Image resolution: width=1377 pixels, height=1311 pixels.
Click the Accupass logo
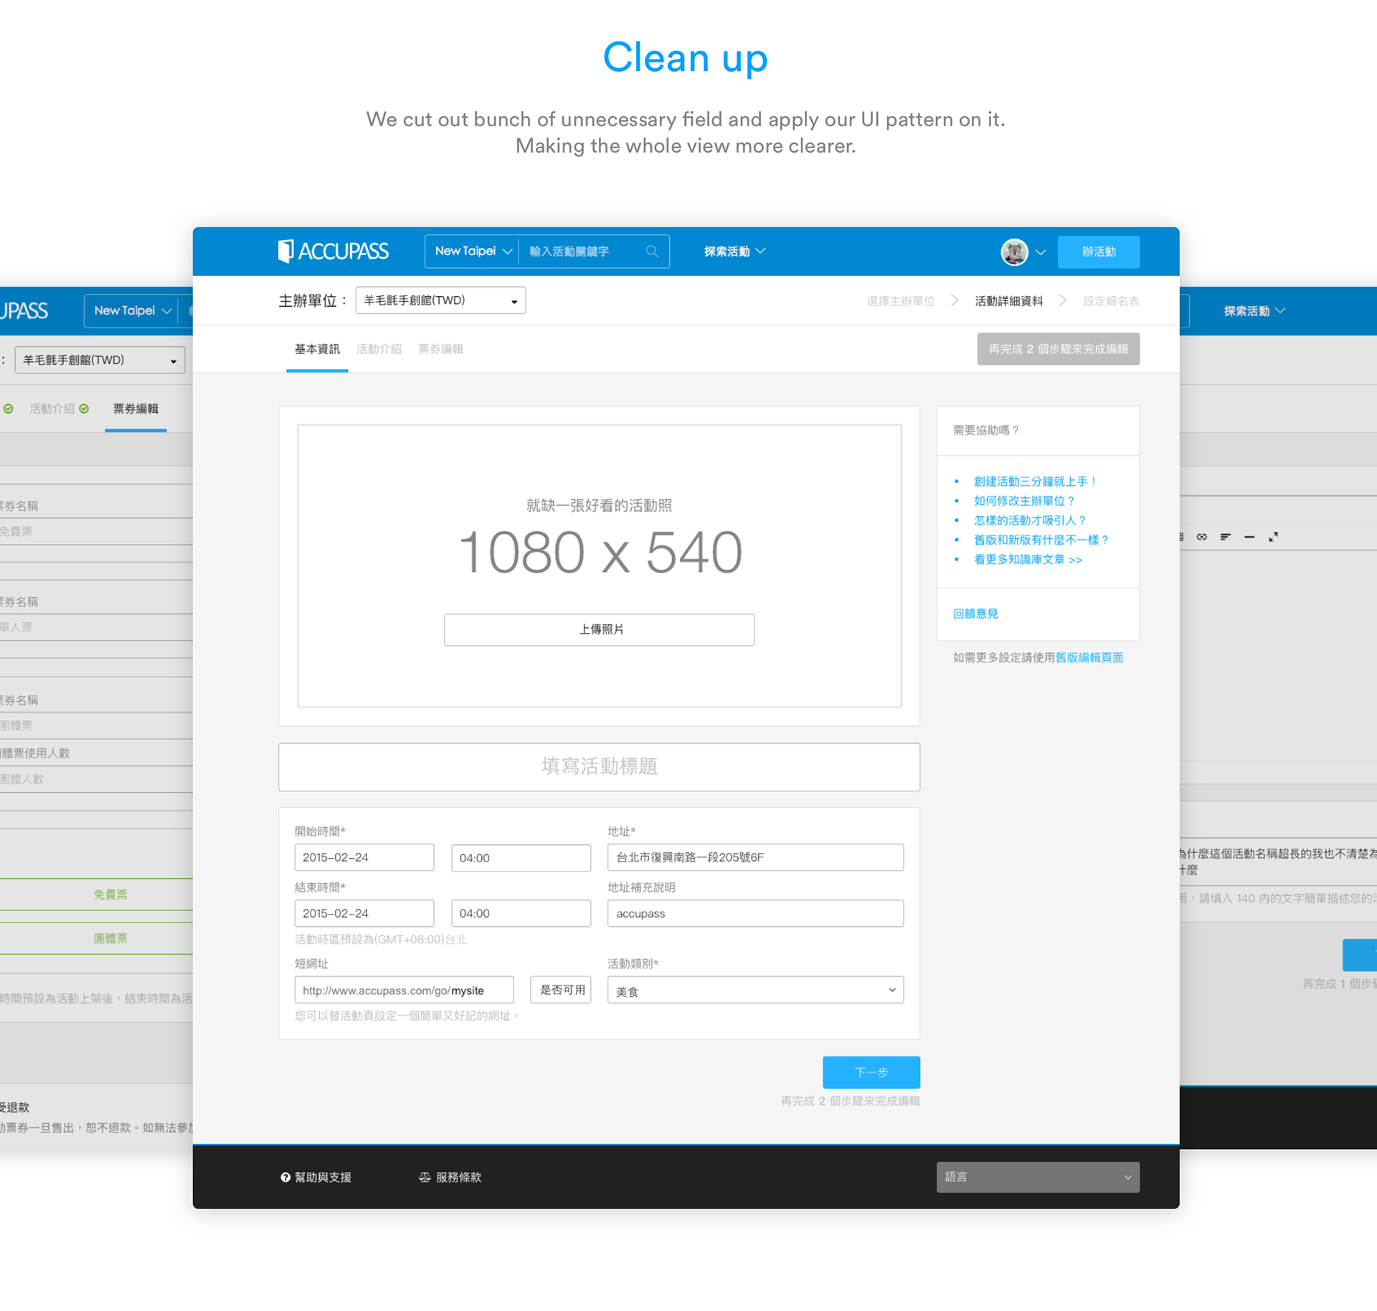333,252
